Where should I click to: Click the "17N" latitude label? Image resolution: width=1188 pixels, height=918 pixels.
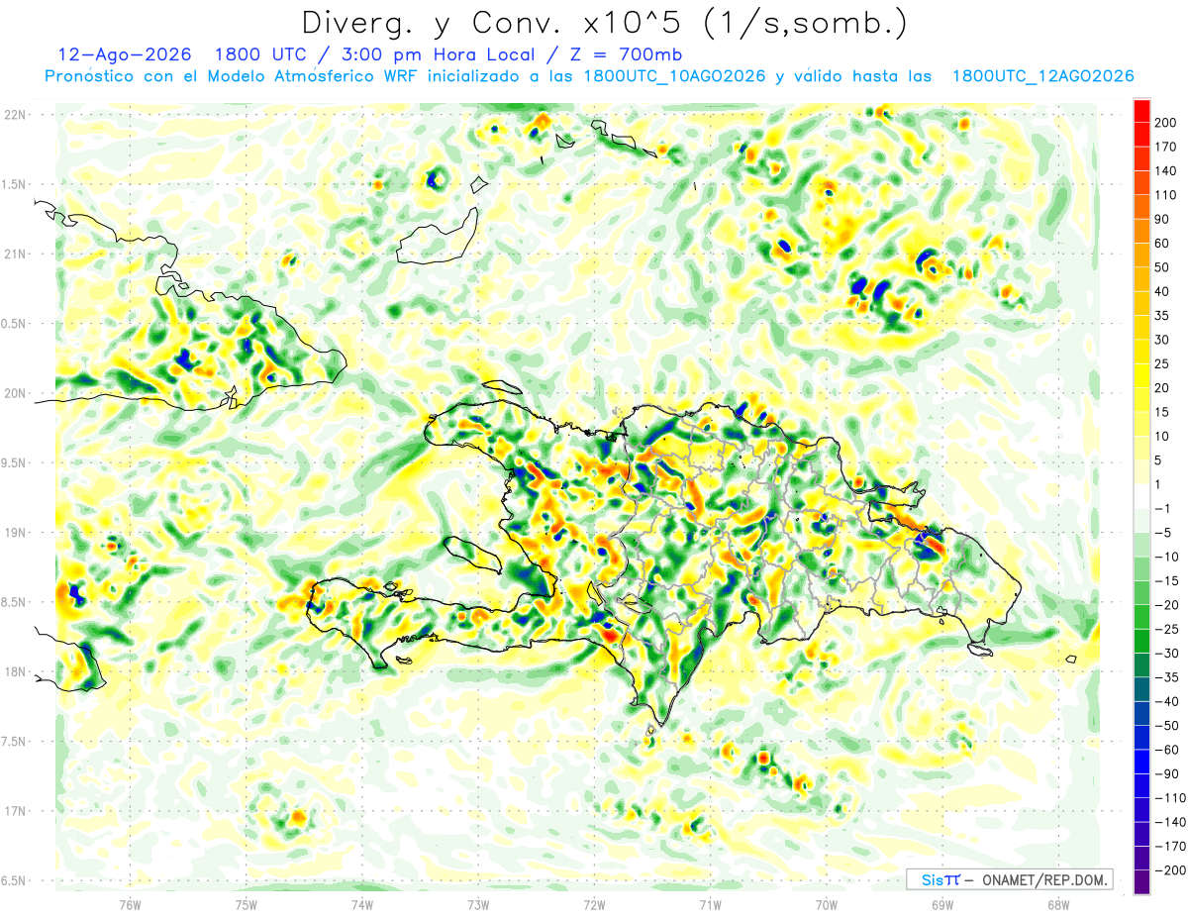tap(14, 811)
